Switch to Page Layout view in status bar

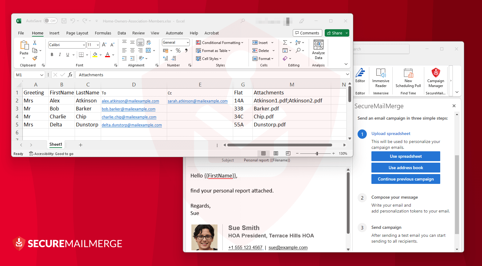click(276, 153)
